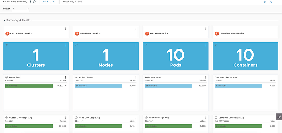Collapse the header with the double-chevron icon
This screenshot has width=282, height=133.
point(265,2)
